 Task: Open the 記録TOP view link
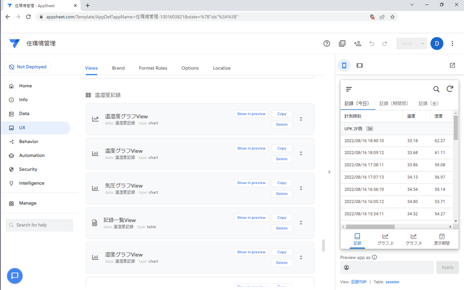point(358,282)
